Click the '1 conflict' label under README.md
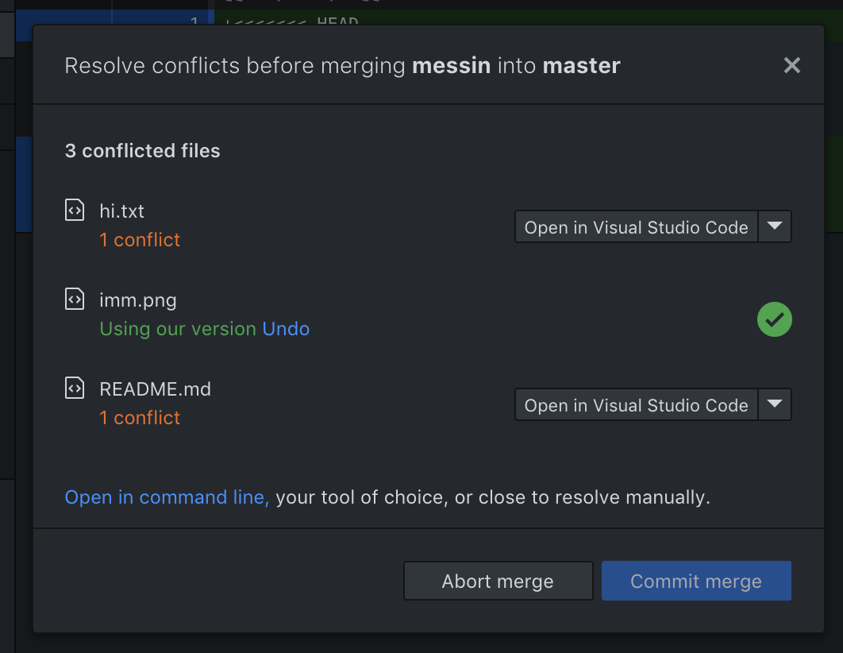 click(140, 417)
